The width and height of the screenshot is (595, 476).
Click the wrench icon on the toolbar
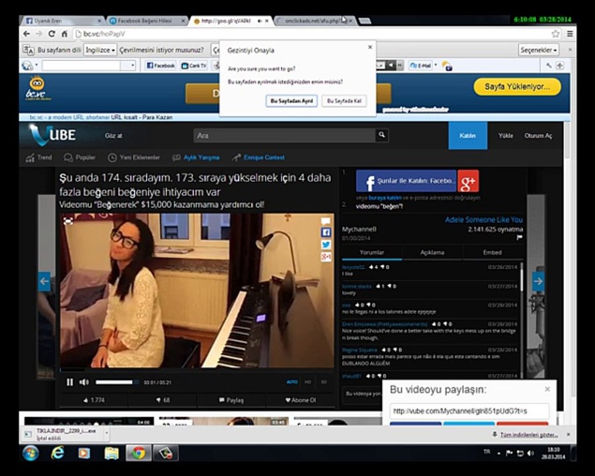(x=549, y=65)
